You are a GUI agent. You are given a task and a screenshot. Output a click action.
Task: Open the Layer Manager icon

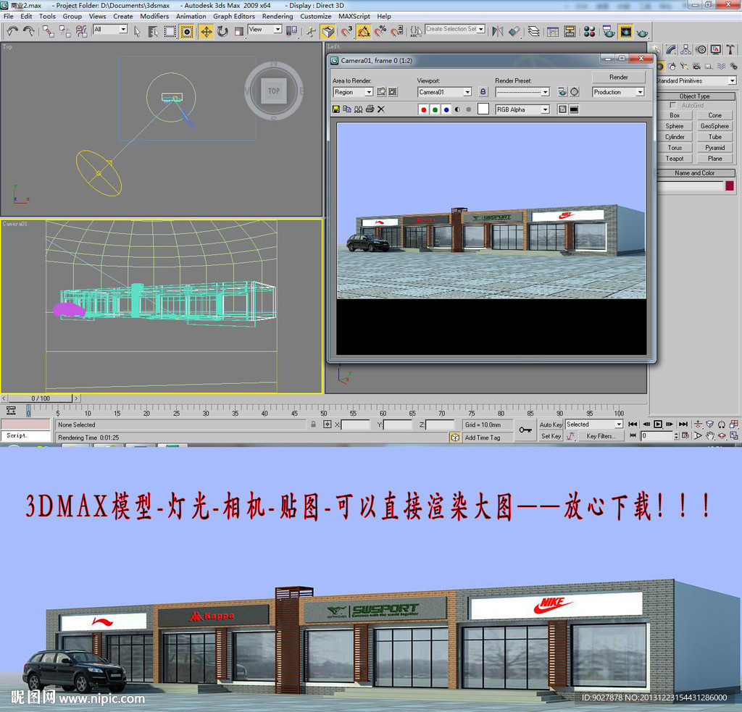pos(534,32)
